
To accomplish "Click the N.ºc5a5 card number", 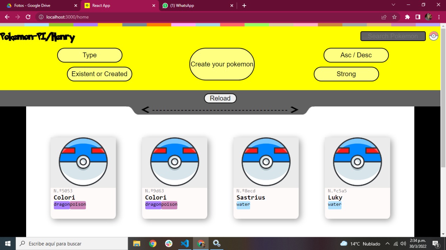I will (337, 191).
